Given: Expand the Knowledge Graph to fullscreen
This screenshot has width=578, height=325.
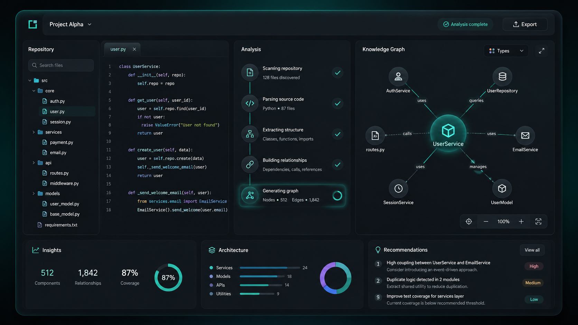Looking at the screenshot, I should point(542,51).
